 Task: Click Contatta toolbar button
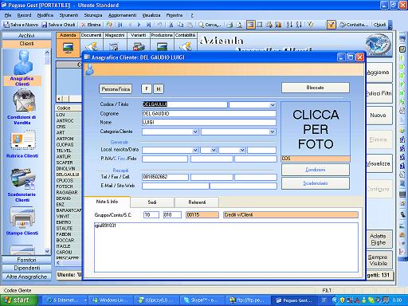click(355, 25)
